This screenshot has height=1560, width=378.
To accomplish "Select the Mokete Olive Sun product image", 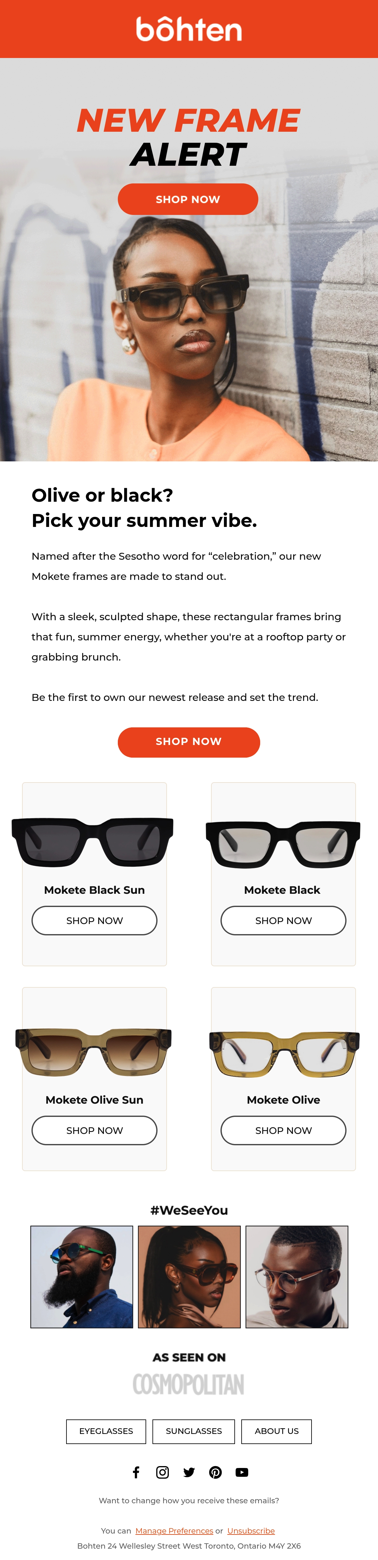I will pos(94,1051).
